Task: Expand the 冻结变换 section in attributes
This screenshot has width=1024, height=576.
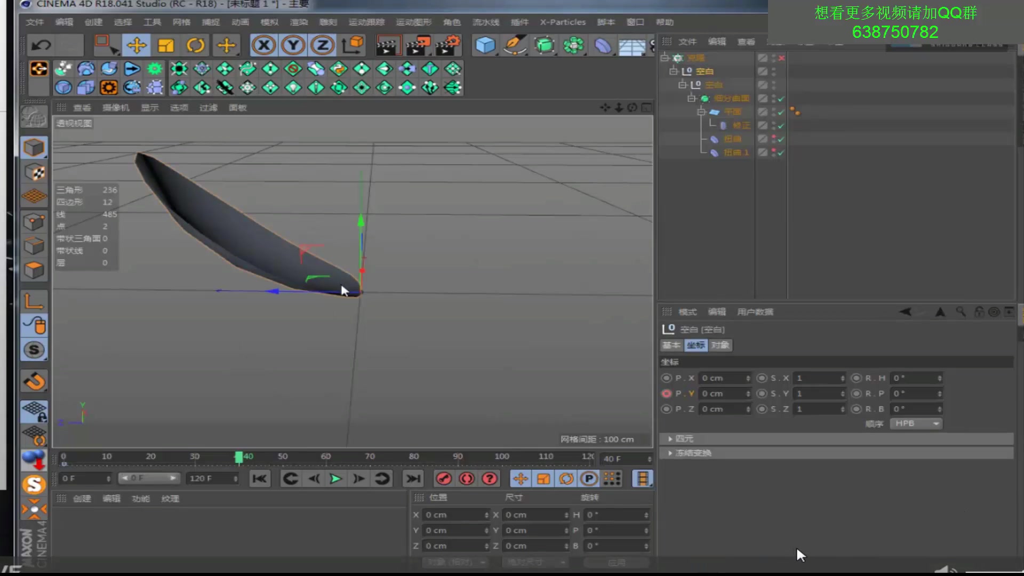Action: click(692, 453)
